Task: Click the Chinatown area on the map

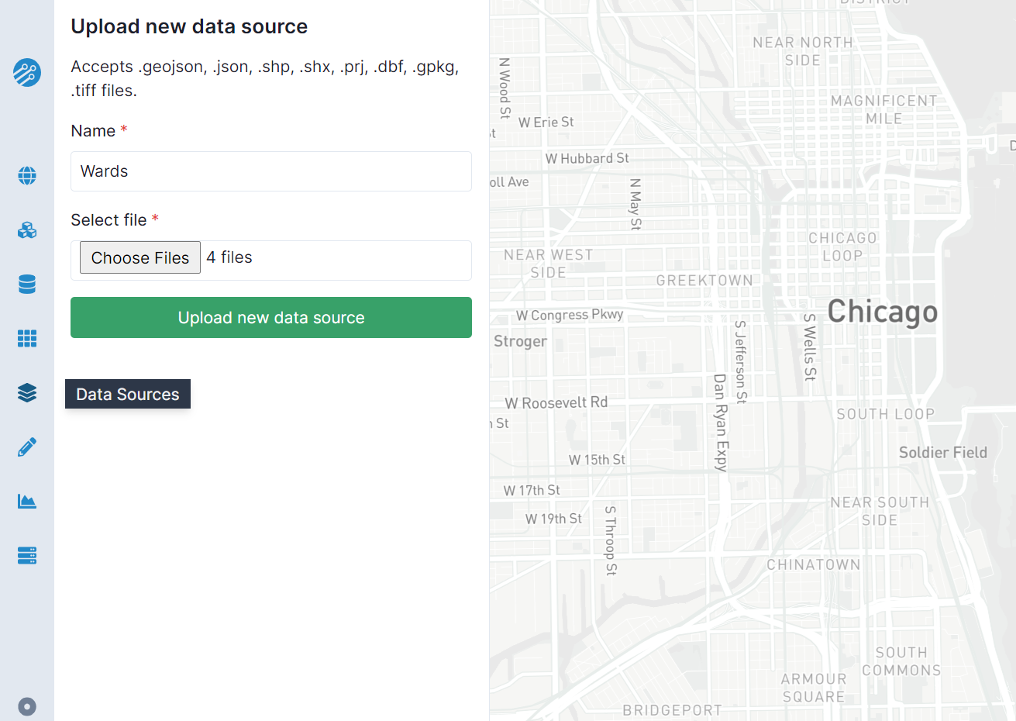Action: (814, 564)
